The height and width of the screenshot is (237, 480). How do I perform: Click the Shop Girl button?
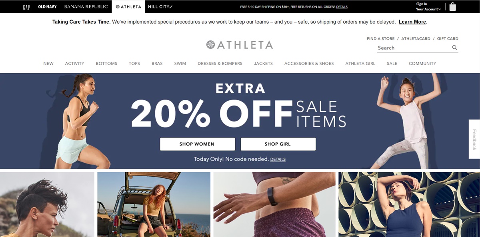(x=278, y=144)
